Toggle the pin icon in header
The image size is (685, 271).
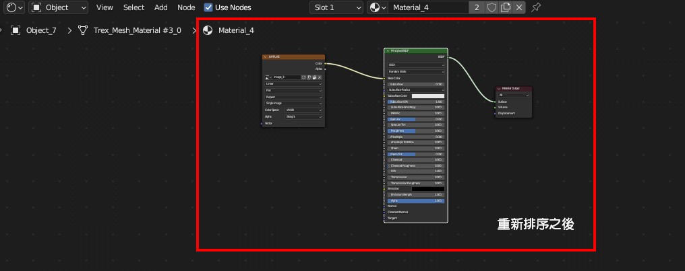(x=536, y=7)
